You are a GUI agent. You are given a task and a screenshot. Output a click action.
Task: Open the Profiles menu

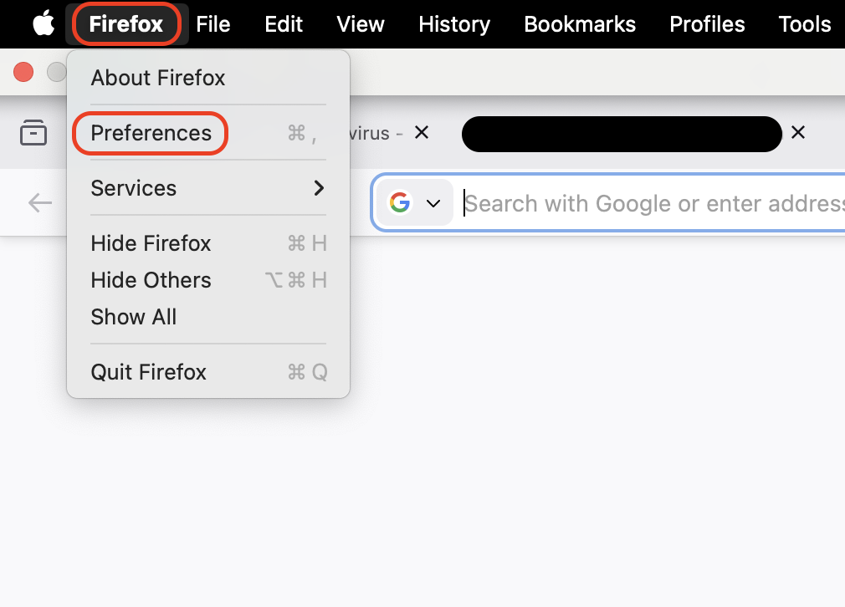[x=706, y=23]
